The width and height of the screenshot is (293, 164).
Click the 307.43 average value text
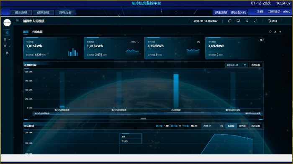pyautogui.click(x=194, y=126)
